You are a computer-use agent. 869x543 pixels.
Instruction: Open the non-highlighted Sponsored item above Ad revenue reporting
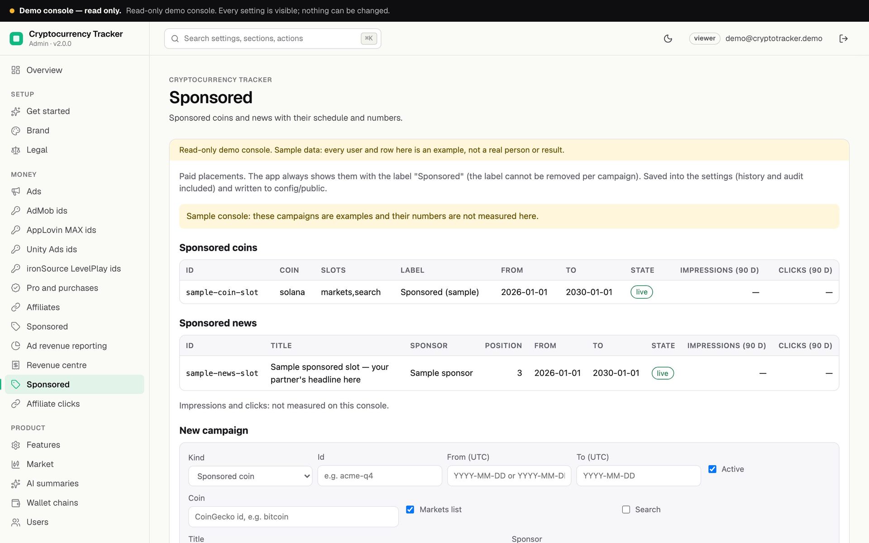coord(75,327)
